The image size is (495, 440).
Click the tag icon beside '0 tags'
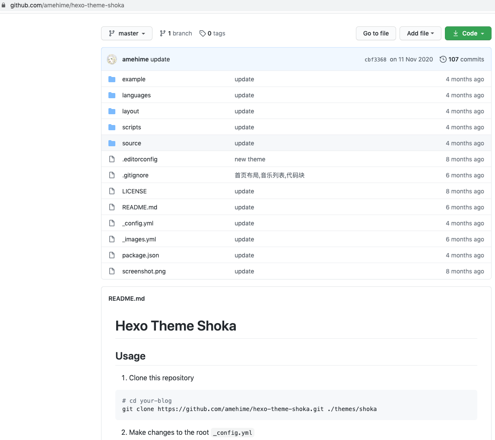pos(203,33)
